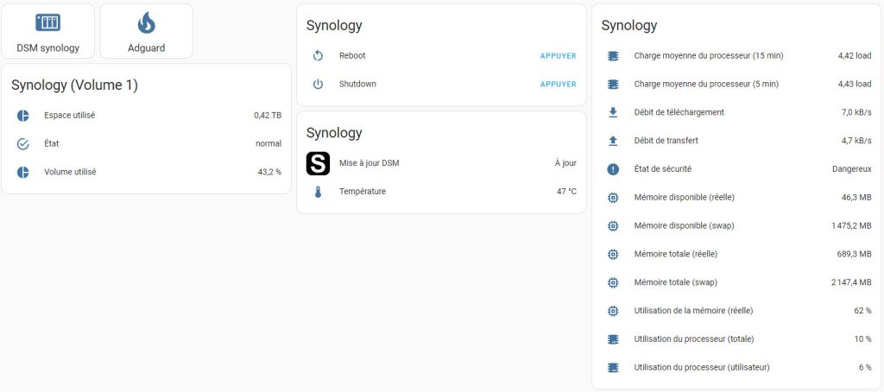884x392 pixels.
Task: Click the DSM synology NAS icon
Action: pyautogui.click(x=48, y=22)
